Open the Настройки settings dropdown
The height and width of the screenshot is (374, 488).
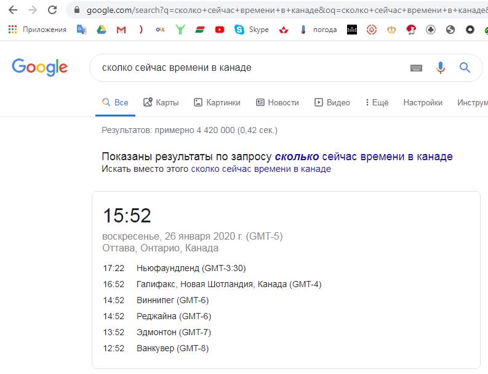(423, 102)
